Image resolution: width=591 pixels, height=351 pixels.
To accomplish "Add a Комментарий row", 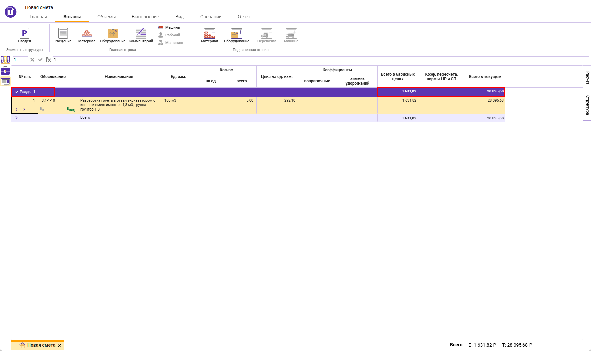I will (140, 35).
